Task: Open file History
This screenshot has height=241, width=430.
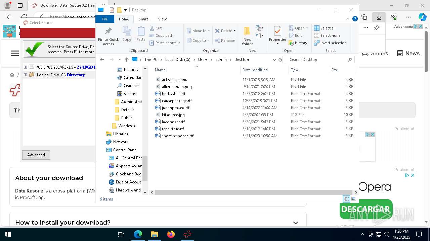Action: [298, 43]
